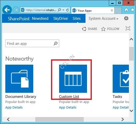The width and height of the screenshot is (136, 124).
Task: Open browser Favorites star icon
Action: click(132, 10)
